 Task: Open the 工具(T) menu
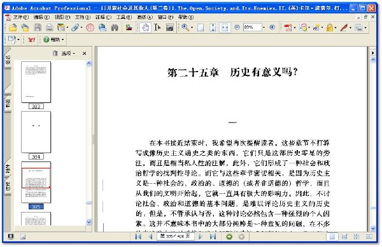point(124,17)
